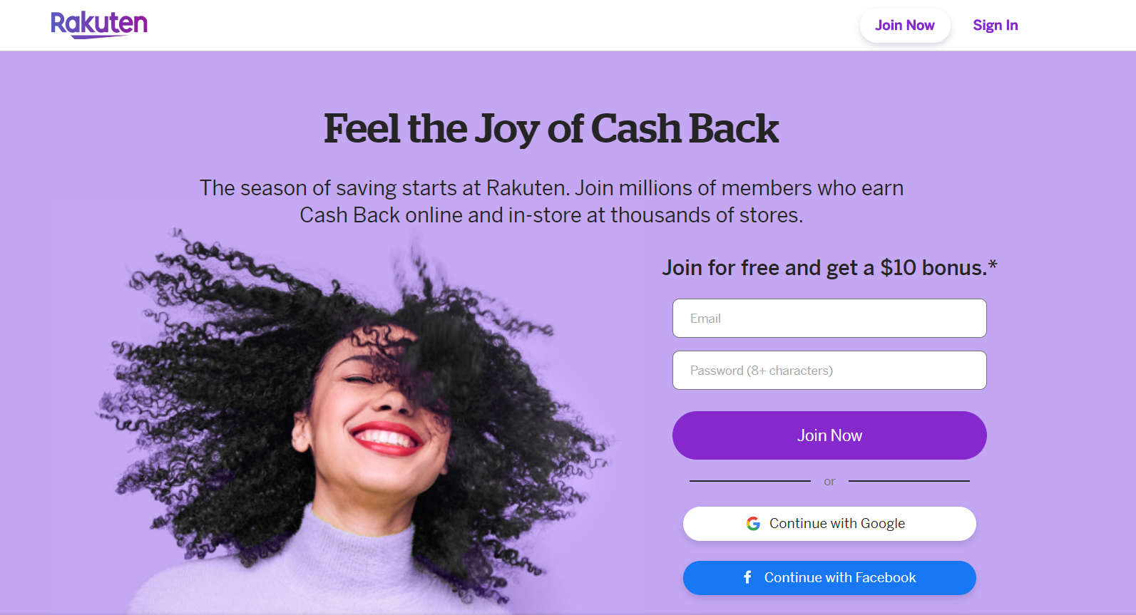Click the divider line right of "or"
Screen dimensions: 1136x615
(x=909, y=481)
